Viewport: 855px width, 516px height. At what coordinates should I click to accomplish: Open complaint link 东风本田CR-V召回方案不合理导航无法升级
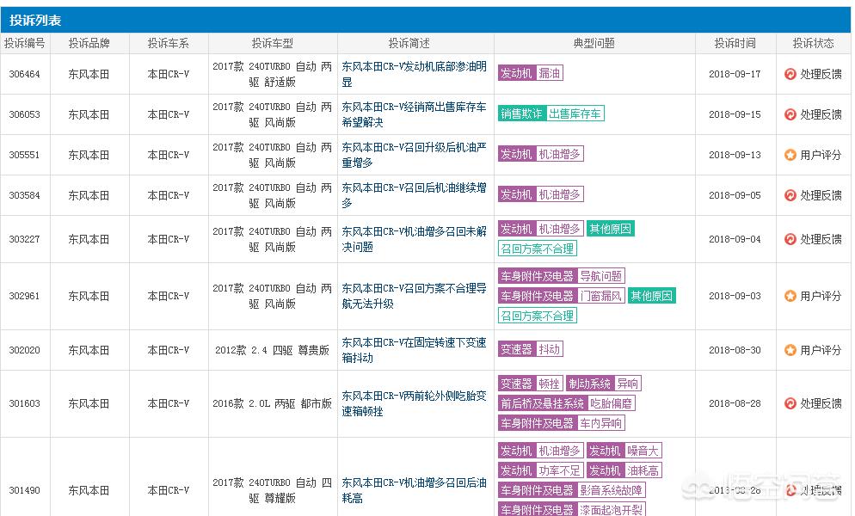[414, 296]
